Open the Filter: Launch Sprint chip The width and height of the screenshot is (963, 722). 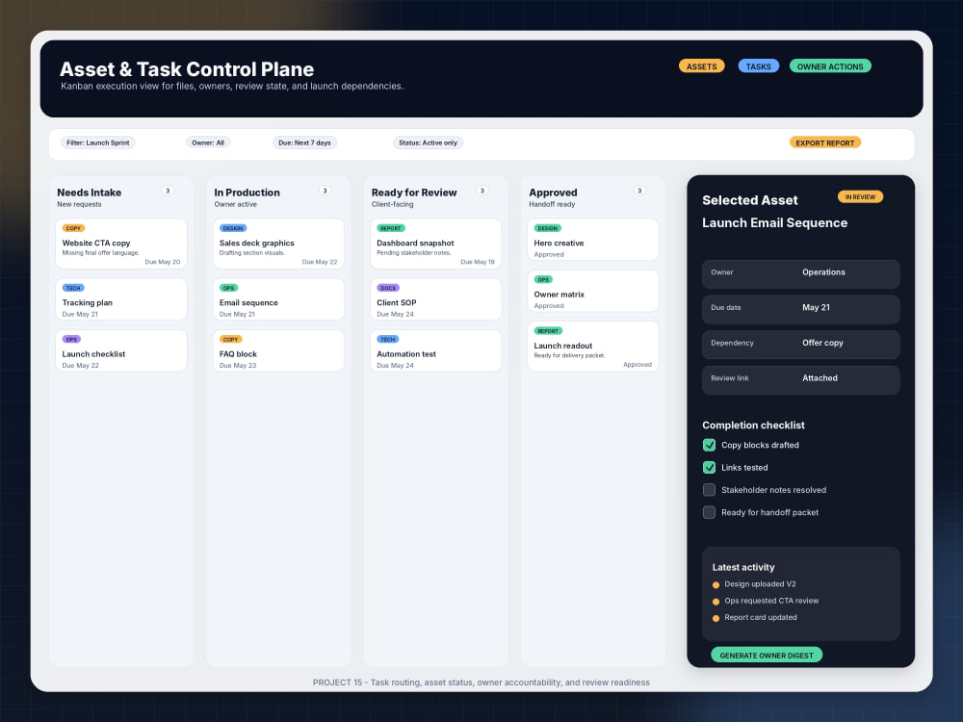point(97,142)
